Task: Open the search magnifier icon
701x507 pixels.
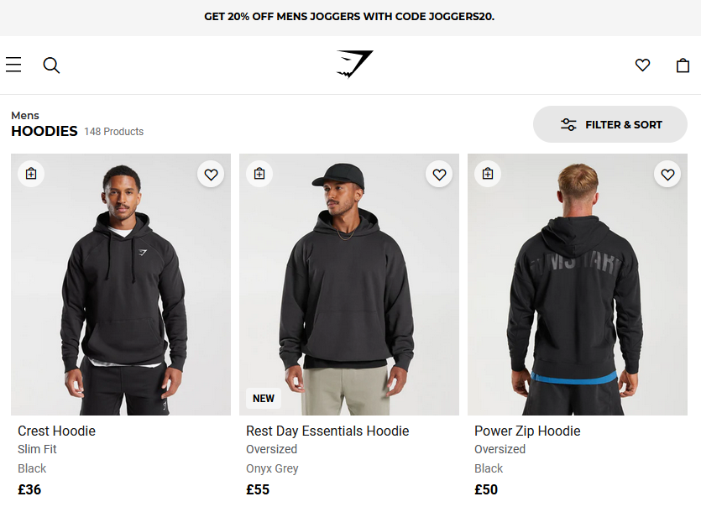Action: click(x=51, y=65)
